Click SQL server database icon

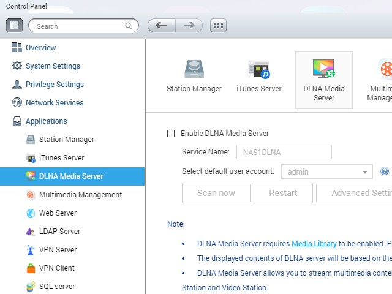[x=31, y=287]
